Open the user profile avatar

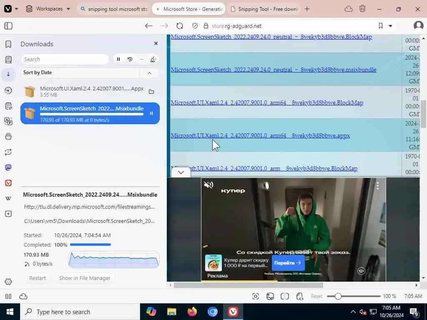418,25
